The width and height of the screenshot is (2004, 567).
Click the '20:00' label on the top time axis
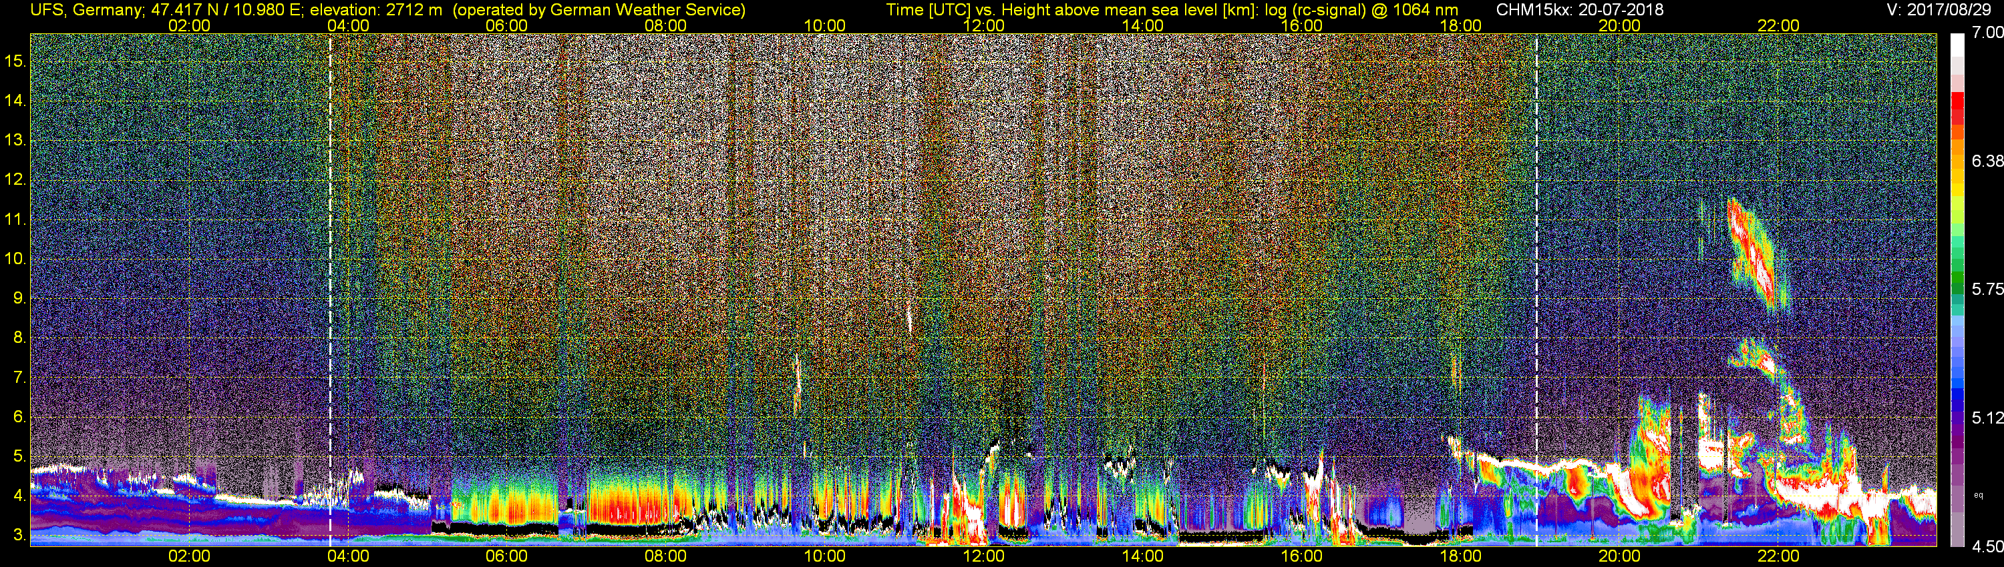click(1620, 25)
